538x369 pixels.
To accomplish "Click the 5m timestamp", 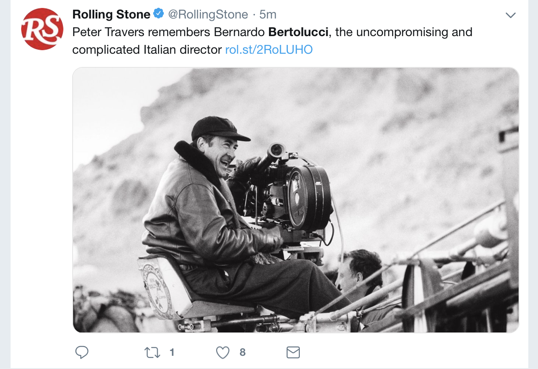I will 268,15.
